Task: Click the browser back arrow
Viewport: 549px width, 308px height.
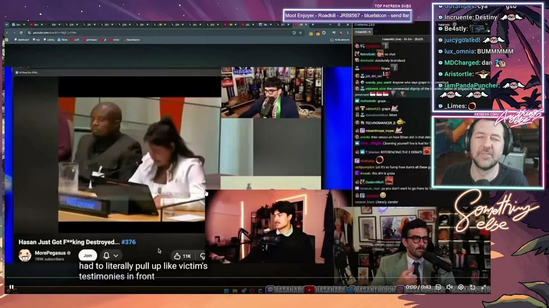Action: pos(7,33)
